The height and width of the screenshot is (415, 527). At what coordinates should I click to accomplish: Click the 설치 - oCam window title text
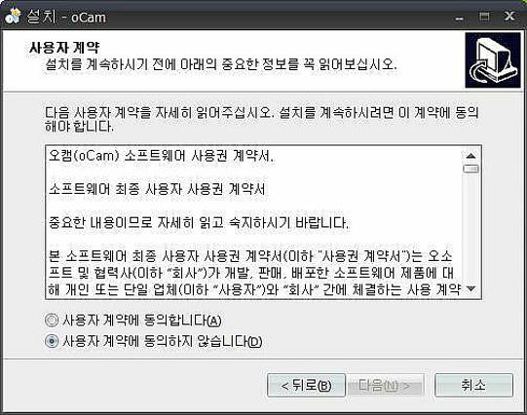66,17
